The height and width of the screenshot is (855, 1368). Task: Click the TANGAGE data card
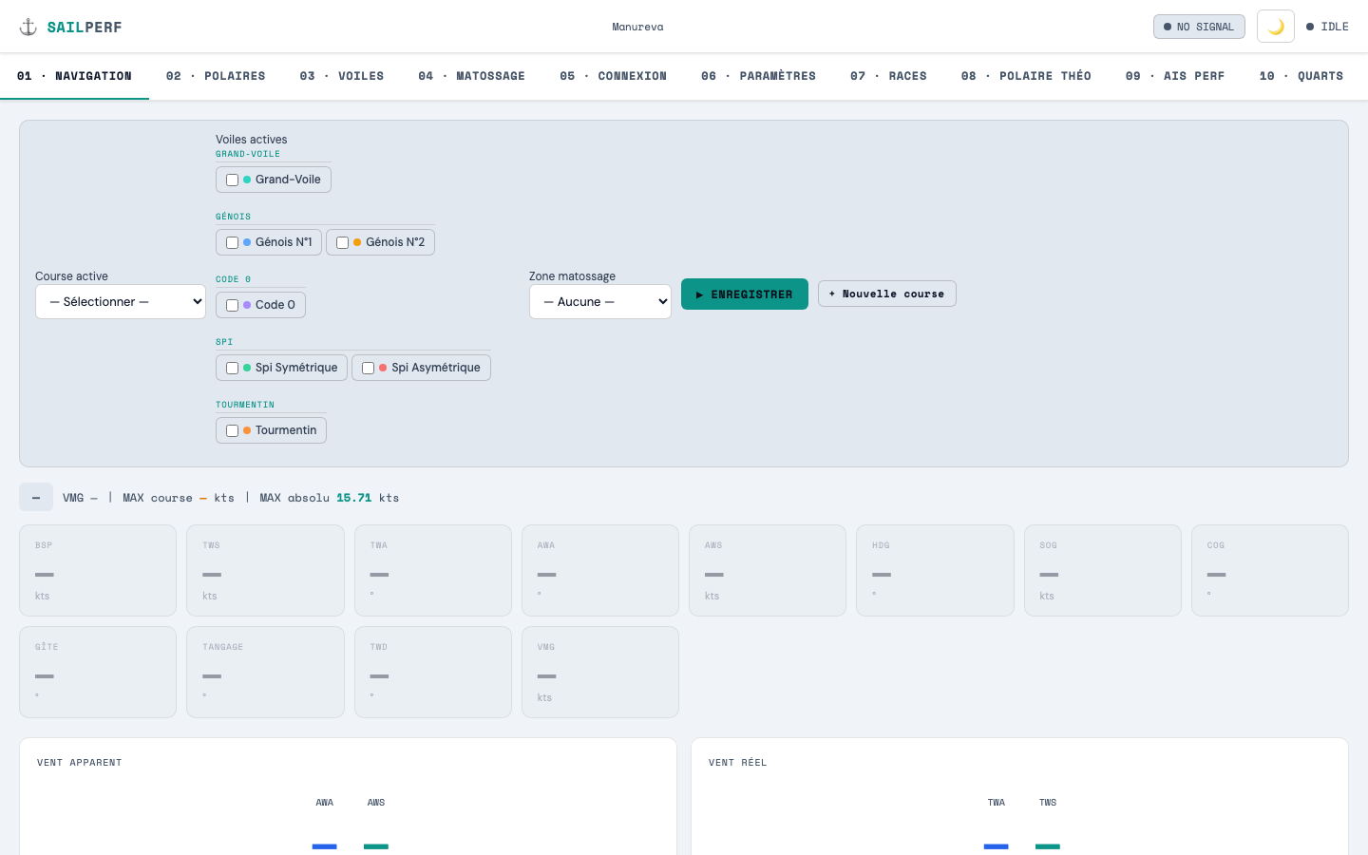265,672
